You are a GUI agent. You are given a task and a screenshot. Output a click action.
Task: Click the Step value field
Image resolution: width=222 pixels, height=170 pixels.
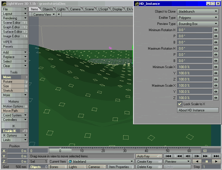pos(211,167)
